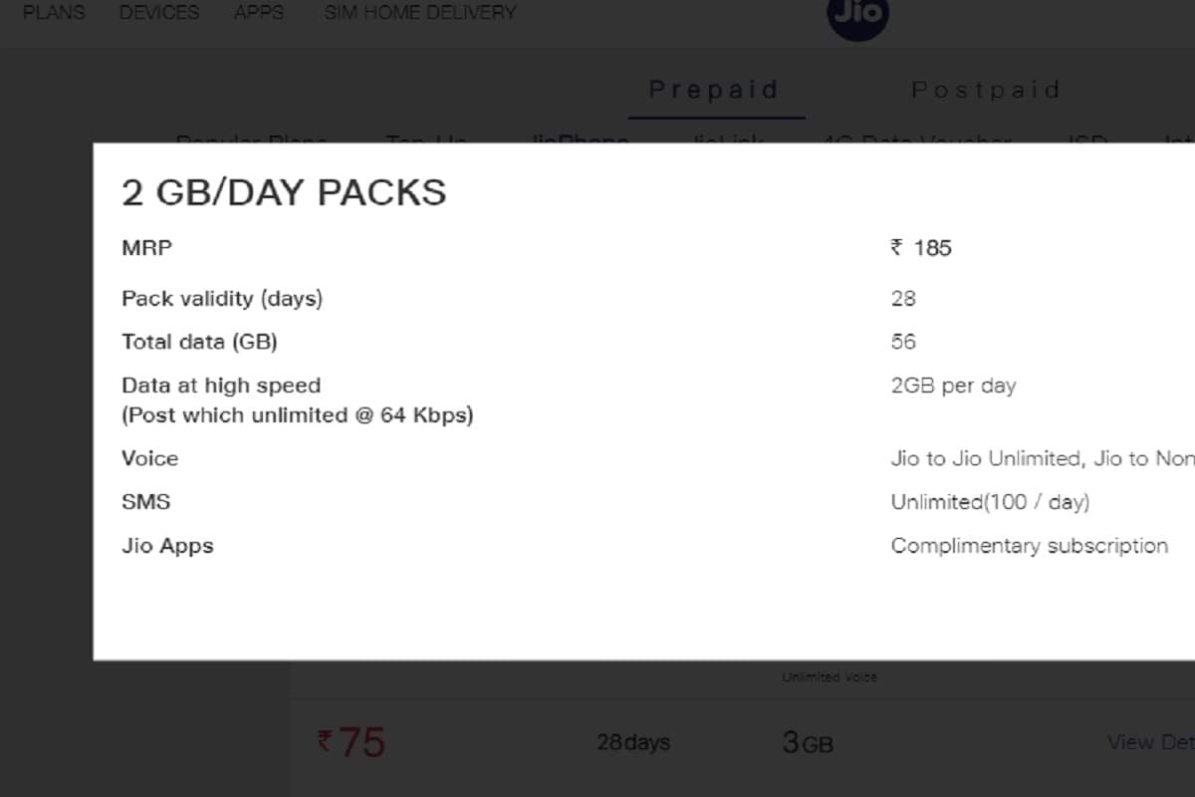The width and height of the screenshot is (1195, 797).
Task: Select the JioPhone category
Action: [581, 142]
